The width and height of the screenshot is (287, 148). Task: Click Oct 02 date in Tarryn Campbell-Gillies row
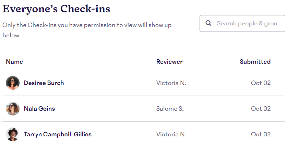(x=261, y=134)
